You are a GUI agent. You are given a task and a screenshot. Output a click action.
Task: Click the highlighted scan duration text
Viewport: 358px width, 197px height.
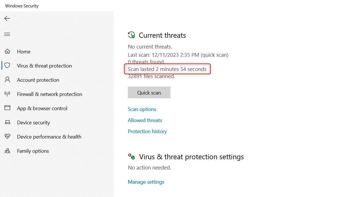tap(167, 69)
